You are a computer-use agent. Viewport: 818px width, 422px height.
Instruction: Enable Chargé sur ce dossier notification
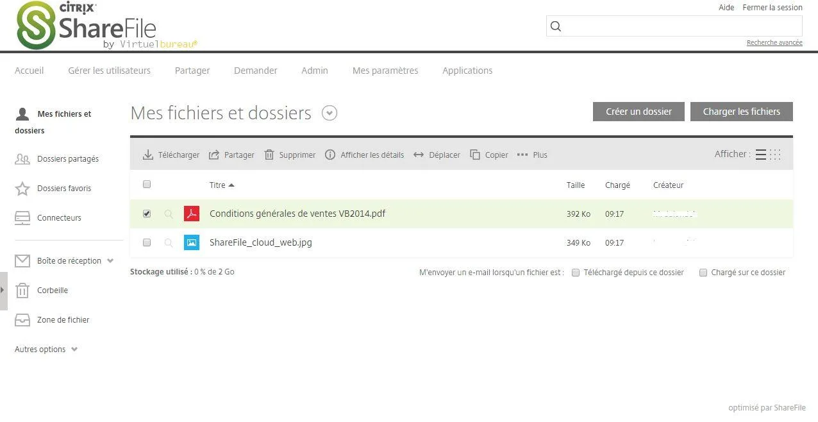pyautogui.click(x=703, y=273)
